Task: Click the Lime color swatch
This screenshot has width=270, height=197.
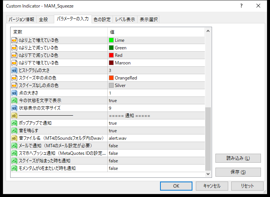Action: 111,40
